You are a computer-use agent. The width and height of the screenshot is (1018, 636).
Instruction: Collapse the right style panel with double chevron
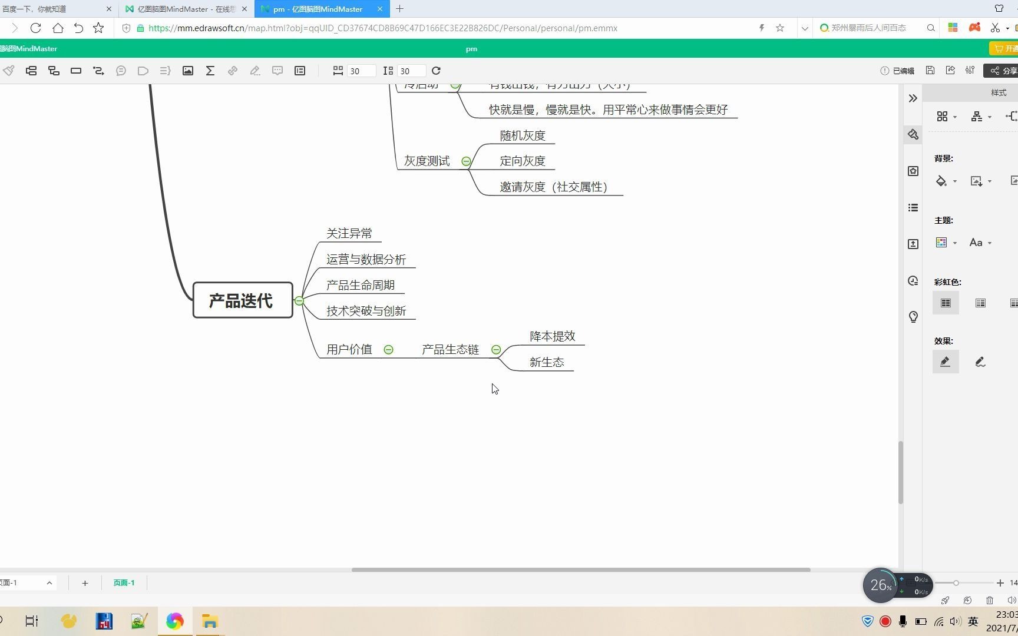(x=913, y=98)
